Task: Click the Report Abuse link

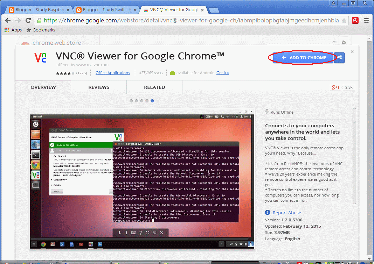Action: click(x=287, y=213)
